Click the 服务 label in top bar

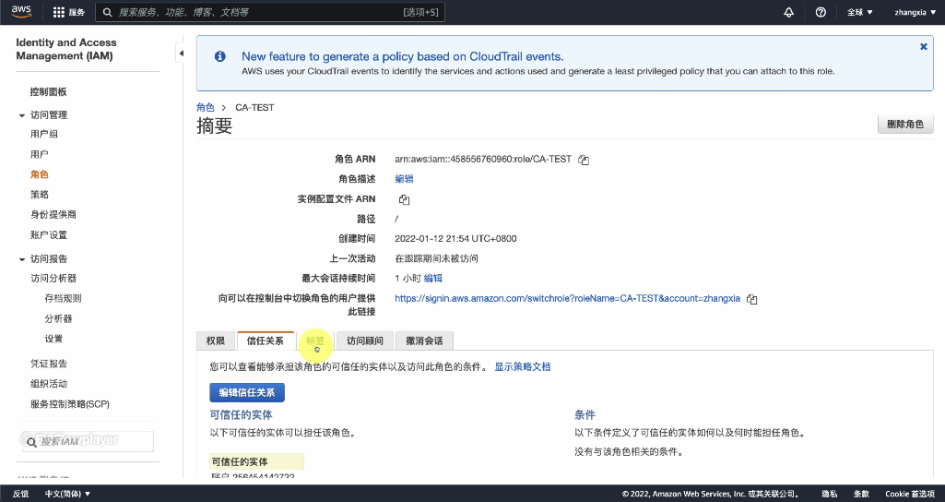point(77,12)
